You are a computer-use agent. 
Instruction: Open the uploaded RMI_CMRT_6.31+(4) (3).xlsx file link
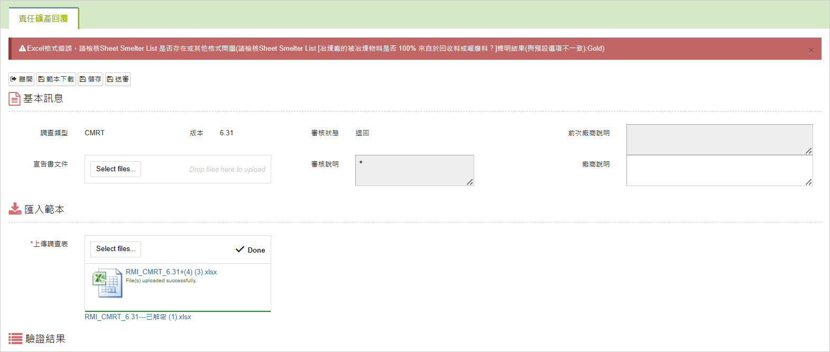[x=171, y=272]
